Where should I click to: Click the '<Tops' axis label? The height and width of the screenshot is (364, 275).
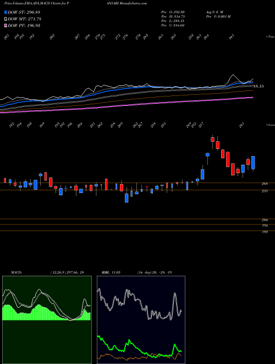coord(270,36)
